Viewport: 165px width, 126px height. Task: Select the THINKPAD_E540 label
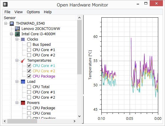point(30,23)
